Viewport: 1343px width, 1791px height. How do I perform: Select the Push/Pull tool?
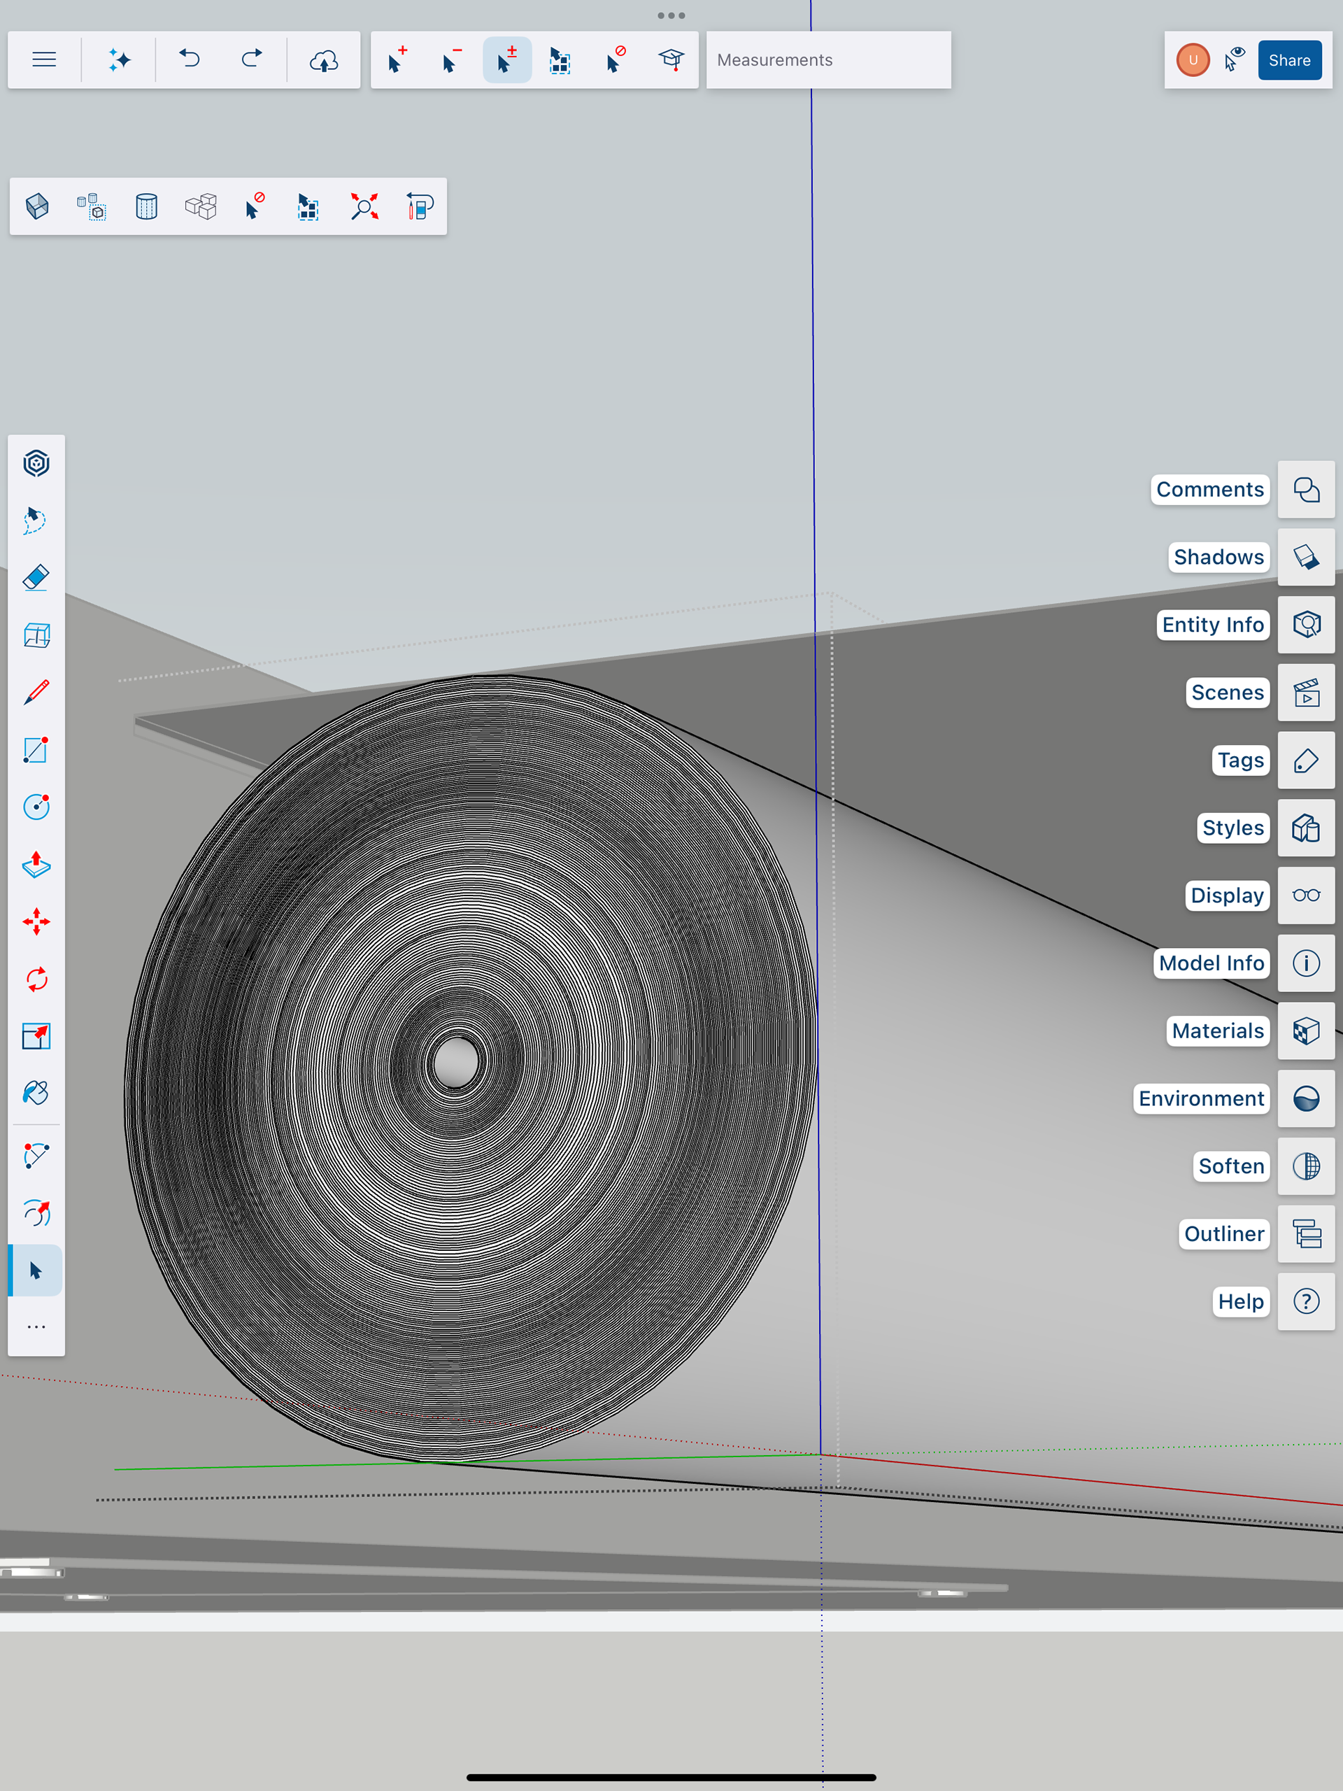(x=36, y=865)
